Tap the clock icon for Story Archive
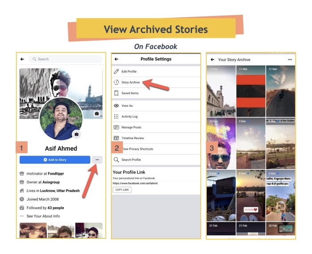The width and height of the screenshot is (312, 254). [116, 82]
